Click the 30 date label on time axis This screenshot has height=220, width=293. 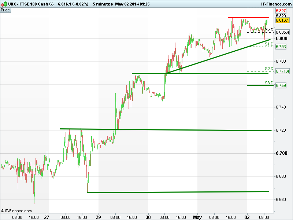click(148, 217)
